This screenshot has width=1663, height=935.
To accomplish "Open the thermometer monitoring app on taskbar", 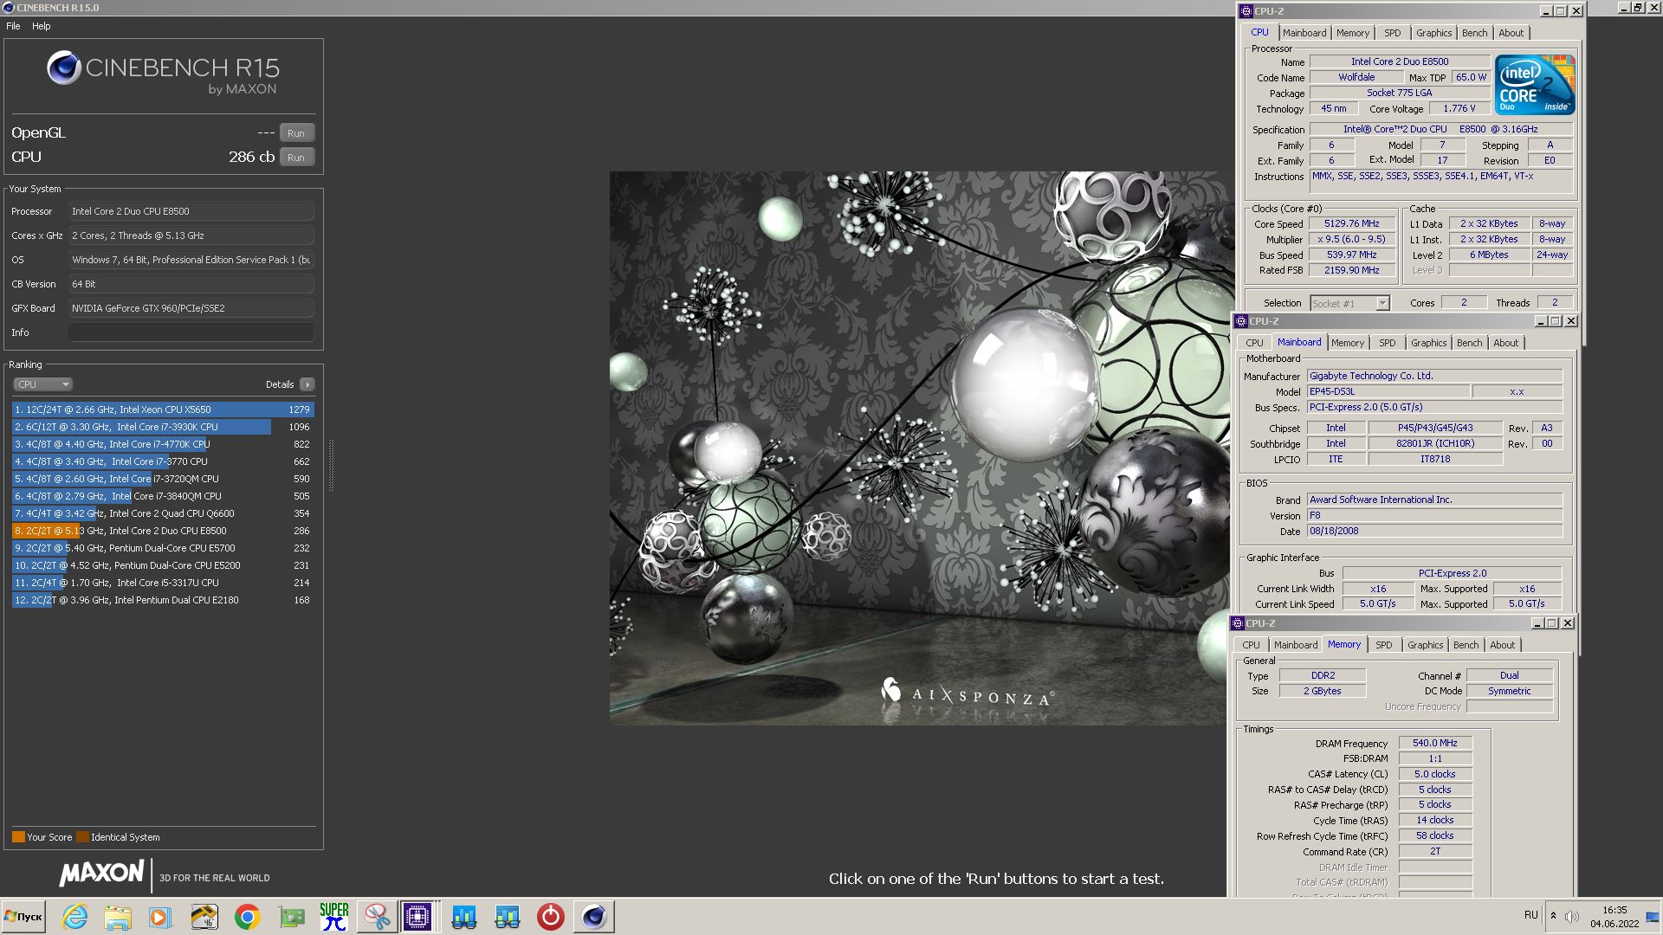I will (204, 917).
